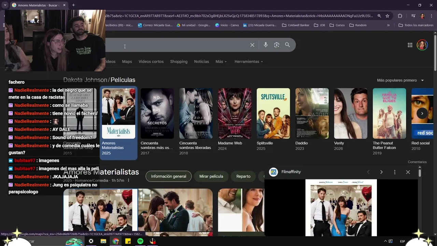437x246 pixels.
Task: Open the Todos los marcadores folder
Action: (415, 25)
